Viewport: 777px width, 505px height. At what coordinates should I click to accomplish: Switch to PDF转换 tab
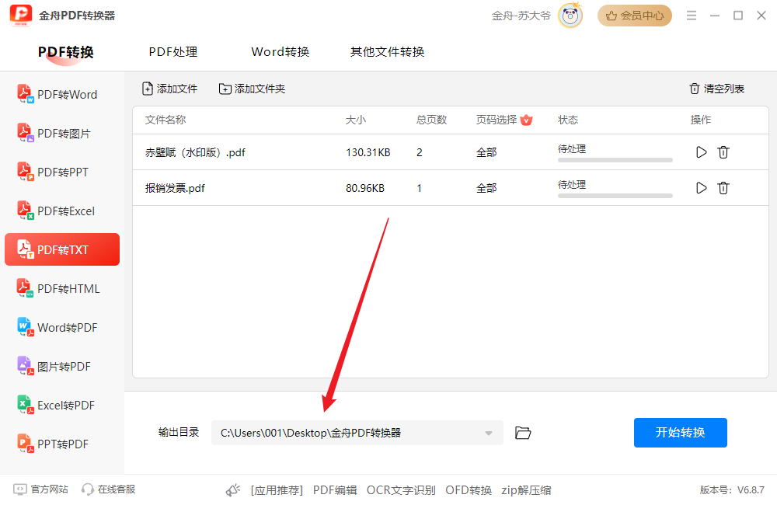(66, 52)
